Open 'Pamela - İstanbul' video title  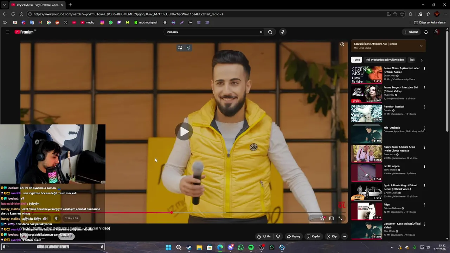click(394, 106)
